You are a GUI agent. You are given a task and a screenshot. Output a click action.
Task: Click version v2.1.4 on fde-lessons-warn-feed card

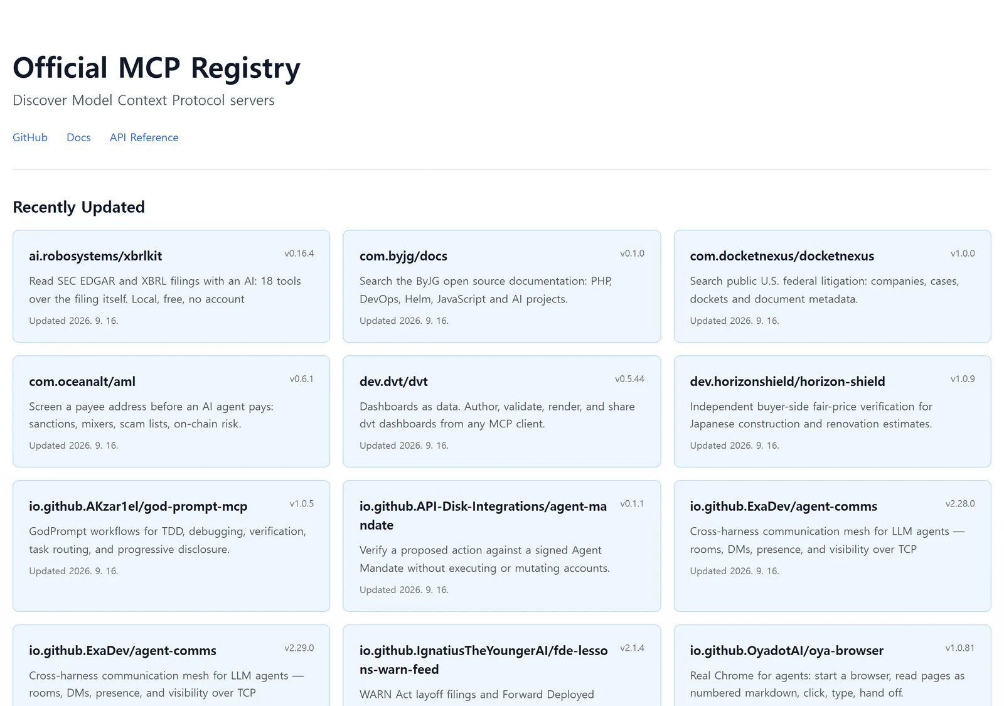tap(633, 648)
